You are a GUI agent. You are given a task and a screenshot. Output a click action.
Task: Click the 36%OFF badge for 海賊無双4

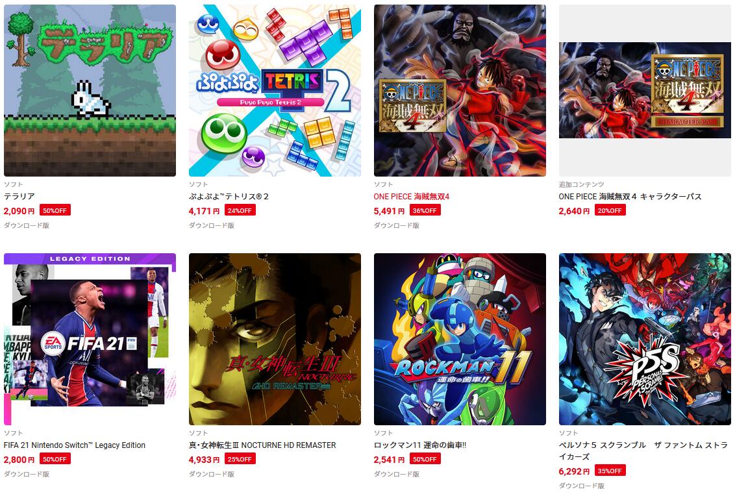point(425,210)
